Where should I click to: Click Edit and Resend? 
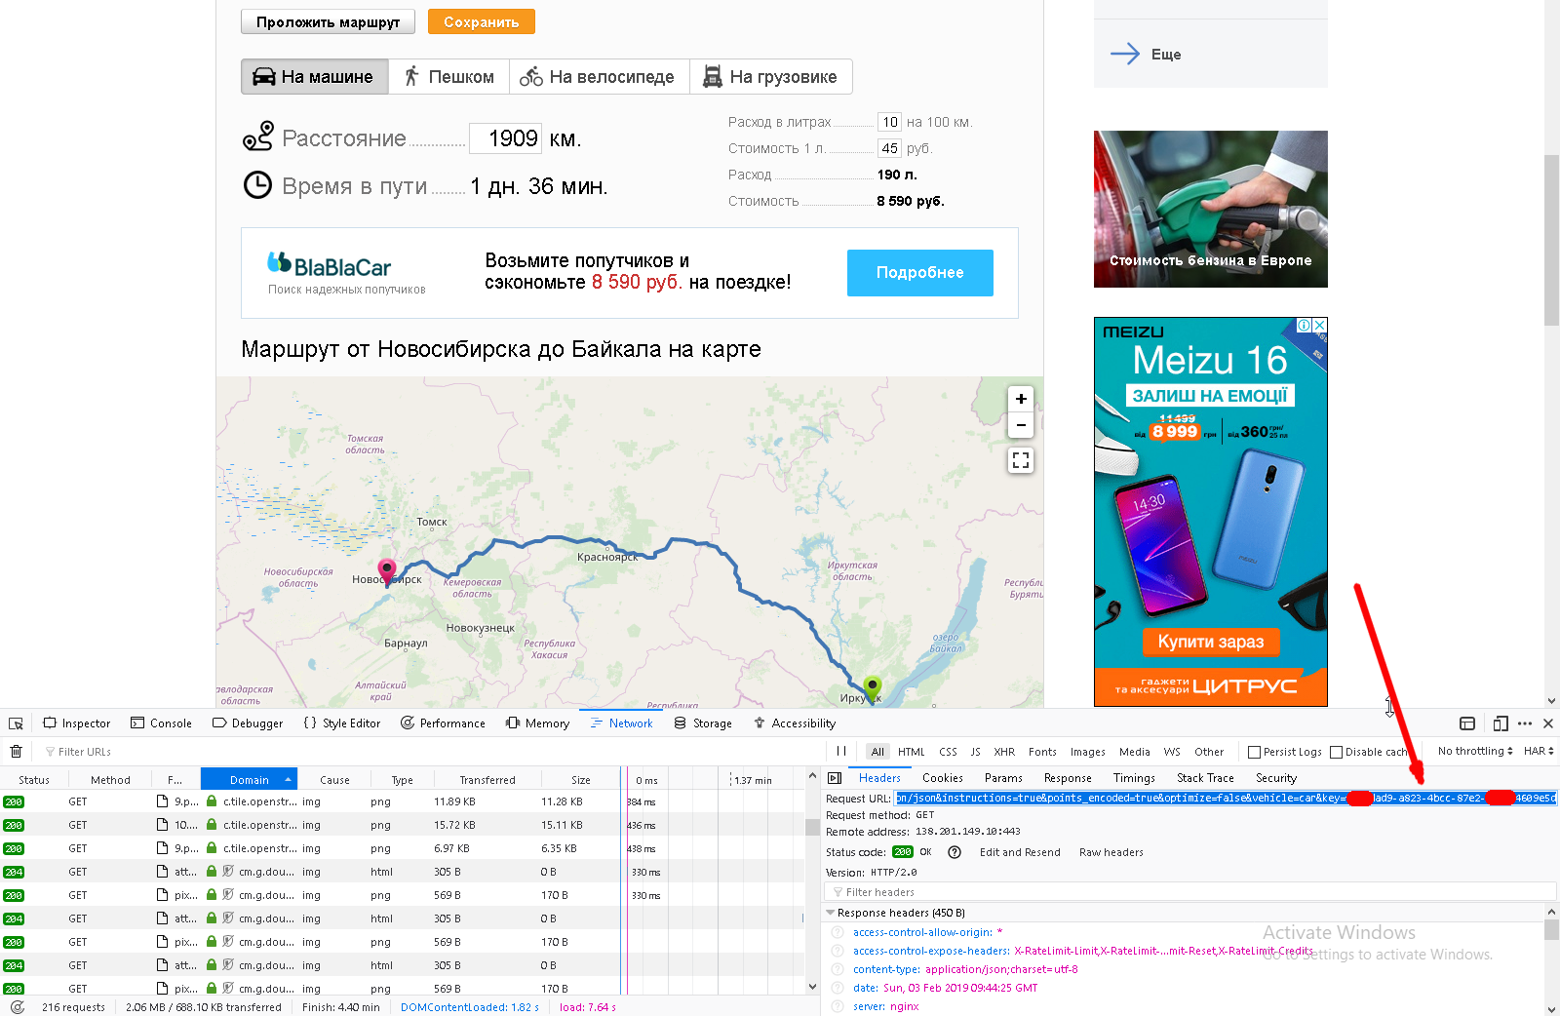click(1020, 852)
